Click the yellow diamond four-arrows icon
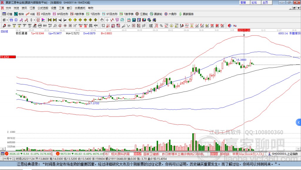The width and height of the screenshot is (301, 170). (x=96, y=20)
